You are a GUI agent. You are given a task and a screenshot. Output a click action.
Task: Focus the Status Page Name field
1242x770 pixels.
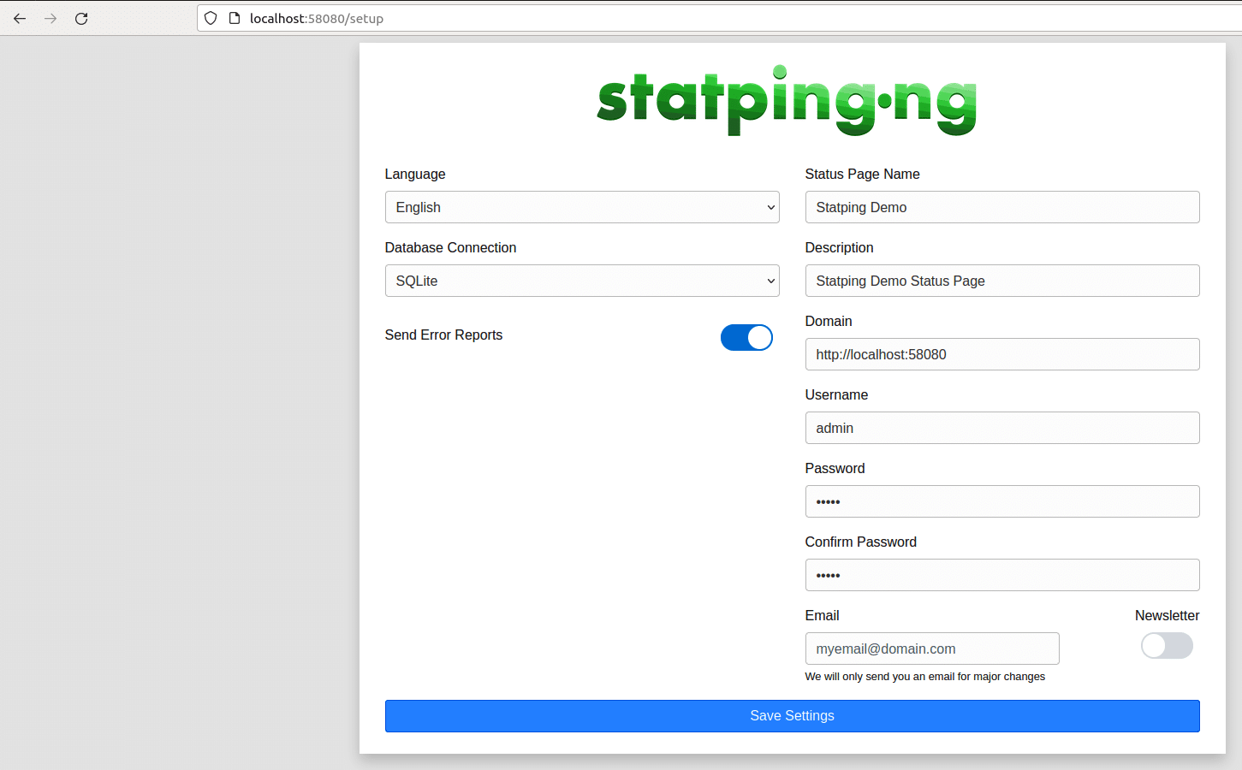(1002, 207)
